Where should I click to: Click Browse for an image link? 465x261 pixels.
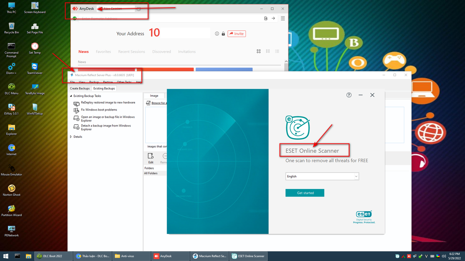tap(159, 103)
